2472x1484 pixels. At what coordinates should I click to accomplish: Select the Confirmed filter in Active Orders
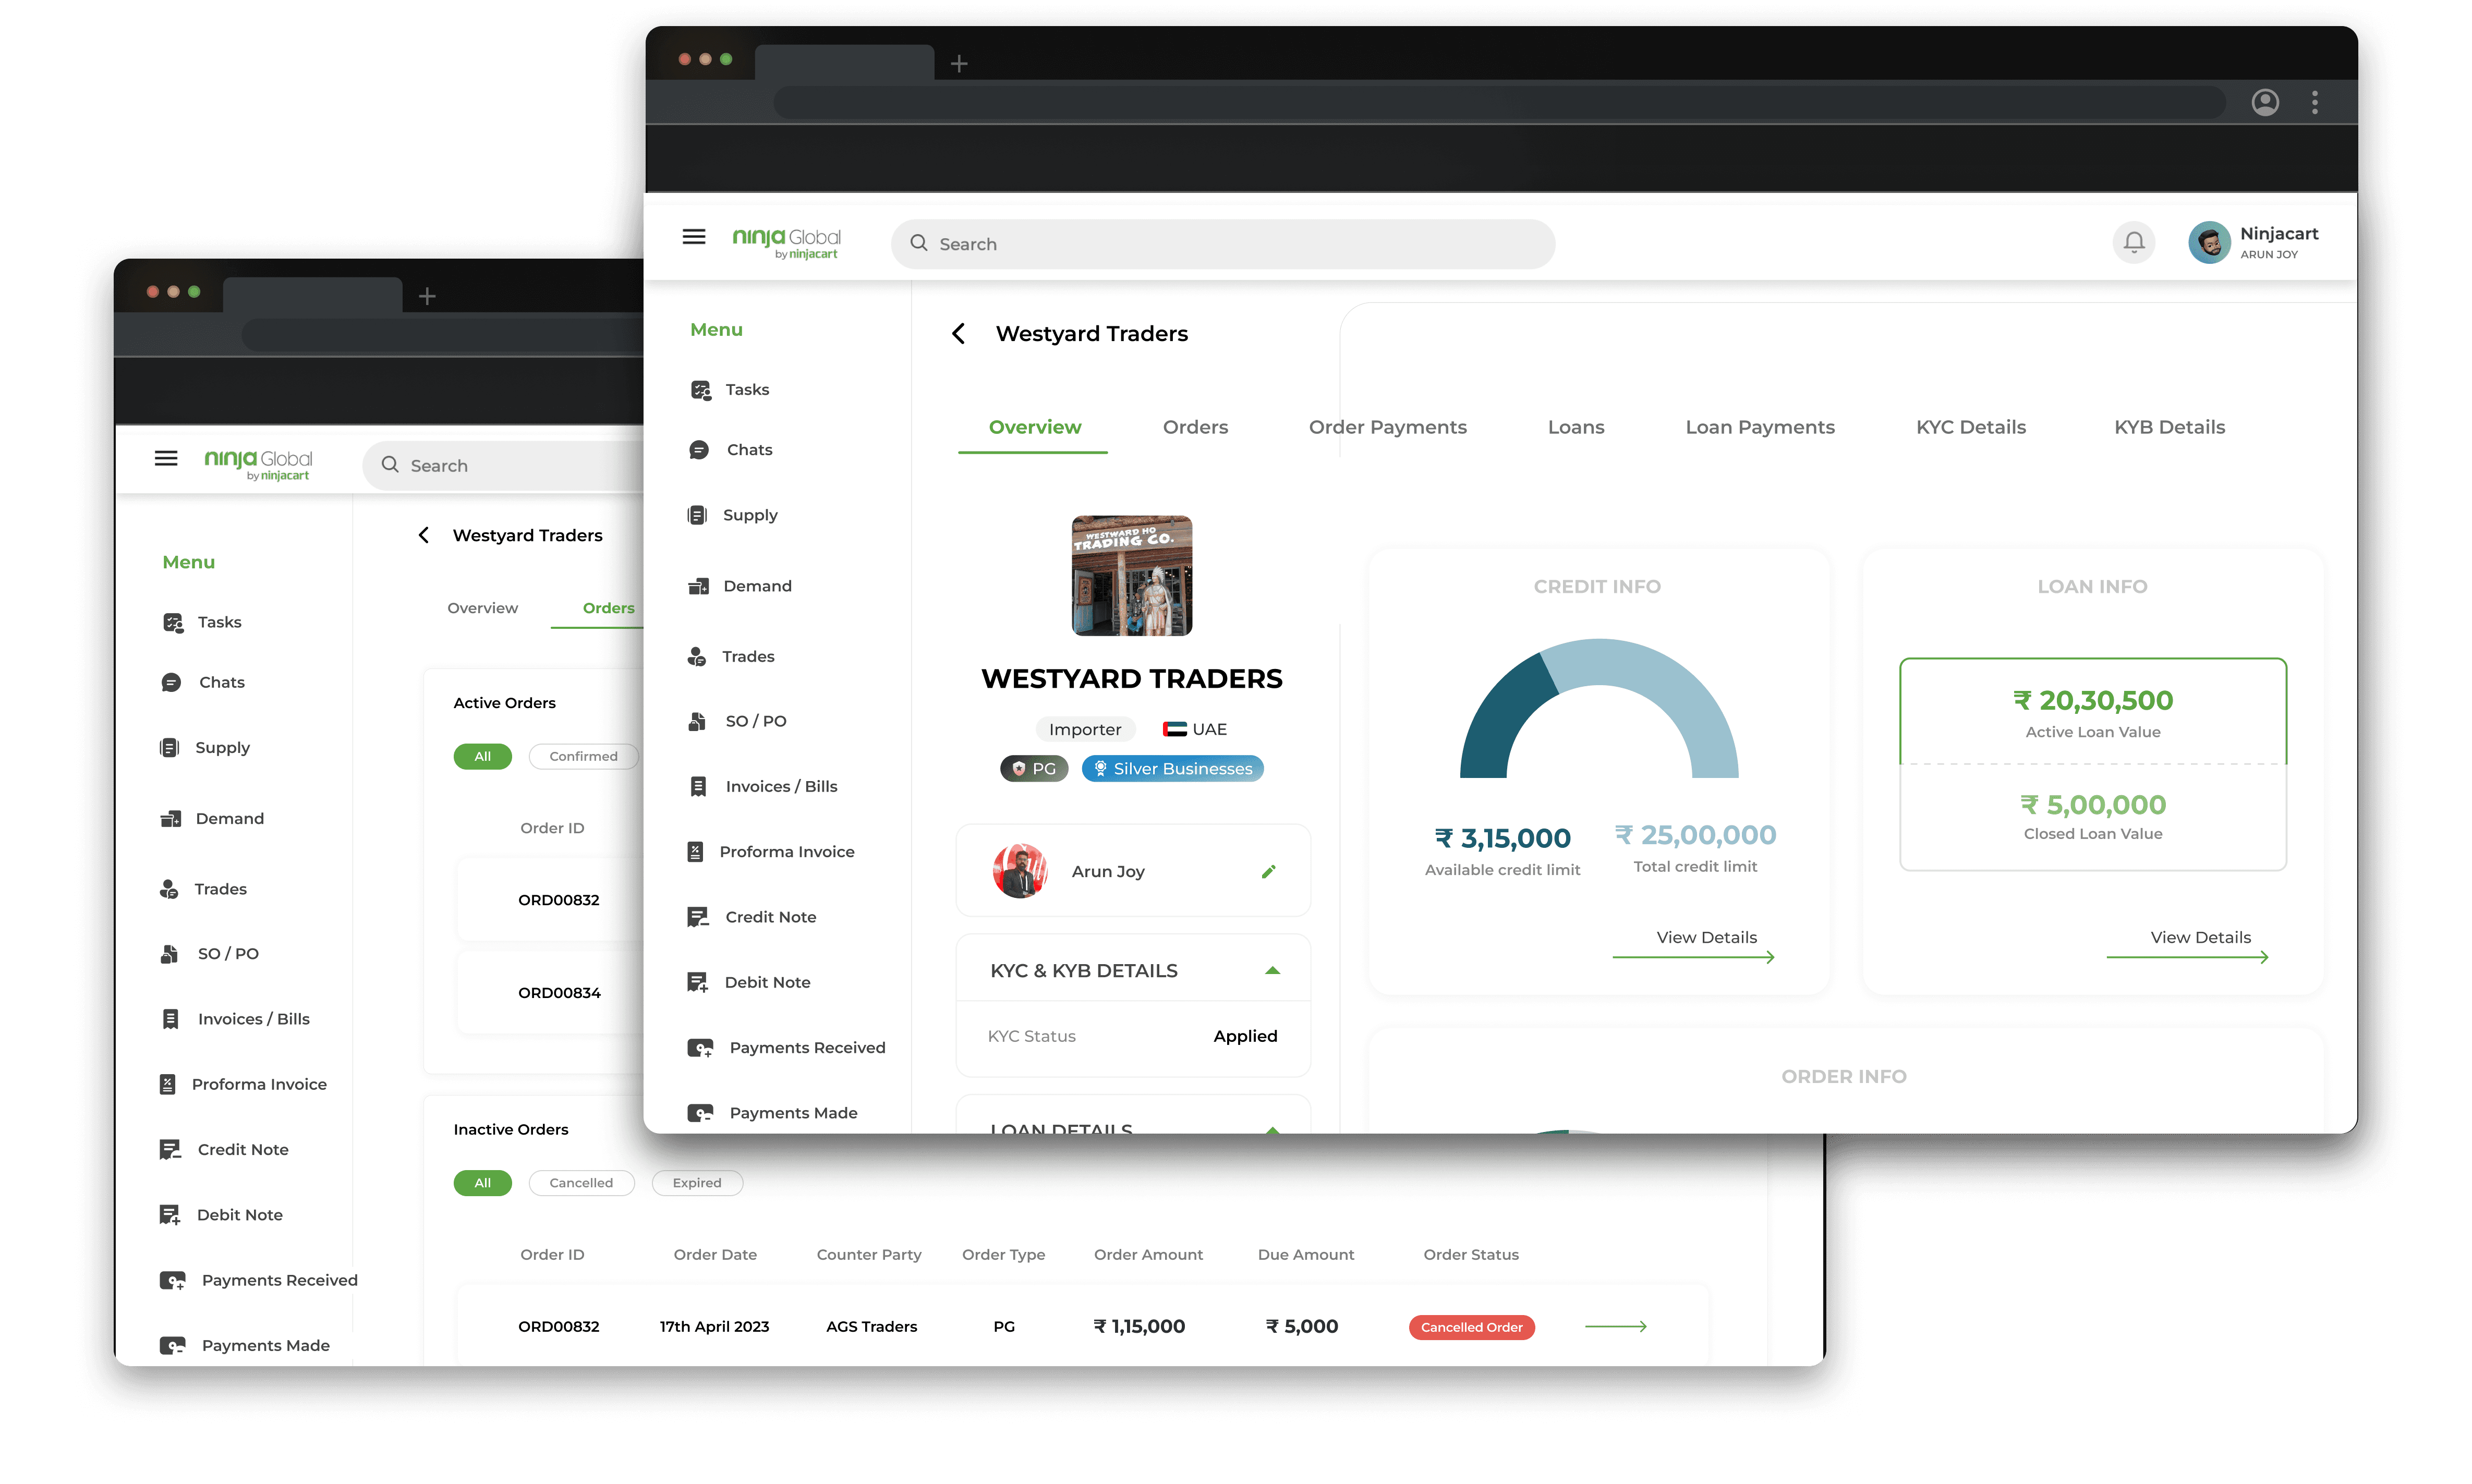click(x=583, y=756)
